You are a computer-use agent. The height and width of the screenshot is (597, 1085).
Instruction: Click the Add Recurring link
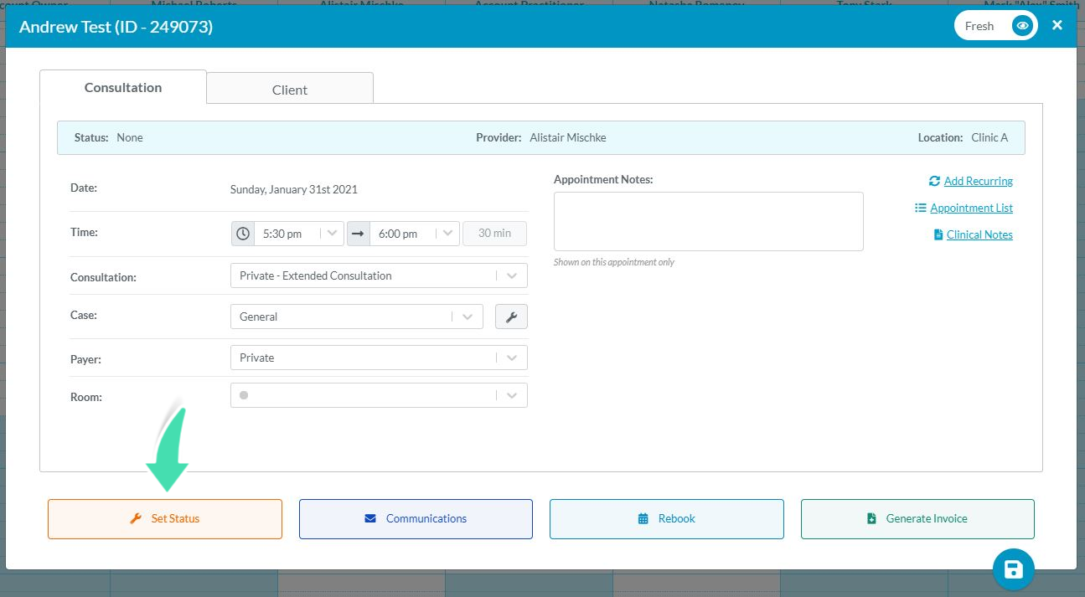[978, 181]
